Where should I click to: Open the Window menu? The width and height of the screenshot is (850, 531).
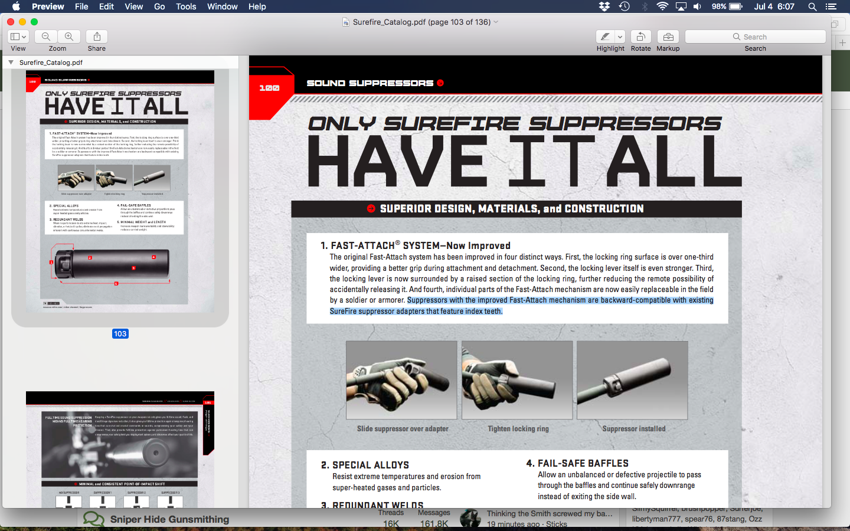[x=223, y=6]
